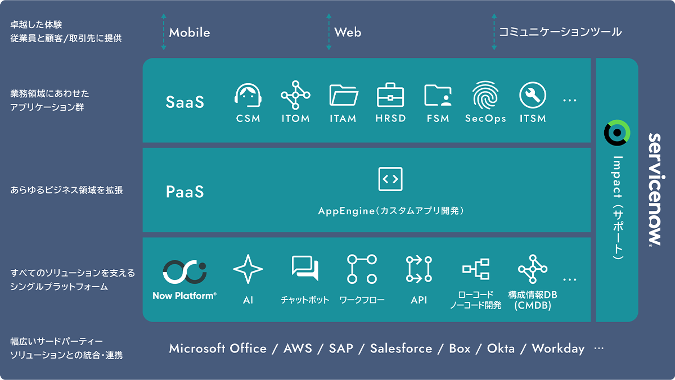Click the SecOps fingerprint icon

(x=485, y=95)
